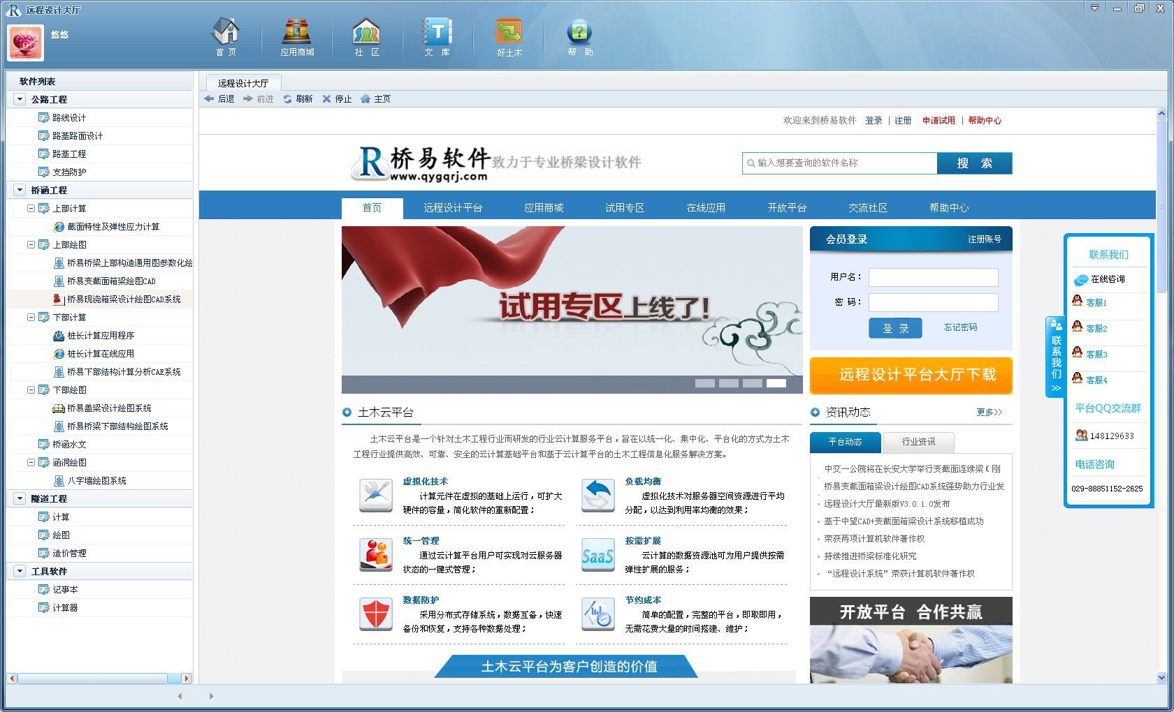Click the 登录 login button in member panel
Screen dimensions: 1174x712
tap(895, 328)
